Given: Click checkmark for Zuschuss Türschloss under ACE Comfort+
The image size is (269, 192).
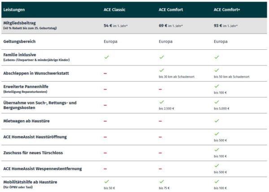Looking at the screenshot, I should (x=217, y=150).
